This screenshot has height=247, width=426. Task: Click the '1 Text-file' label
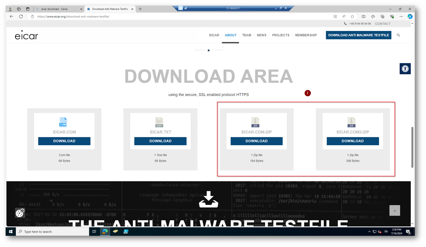tap(160, 155)
